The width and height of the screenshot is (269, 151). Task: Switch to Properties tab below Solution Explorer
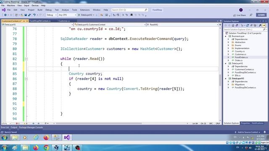(x=245, y=123)
